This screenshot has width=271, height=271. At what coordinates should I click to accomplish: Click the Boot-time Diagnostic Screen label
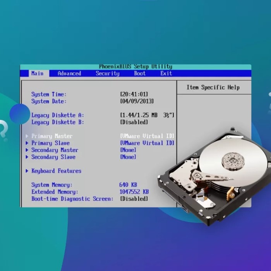point(72,199)
